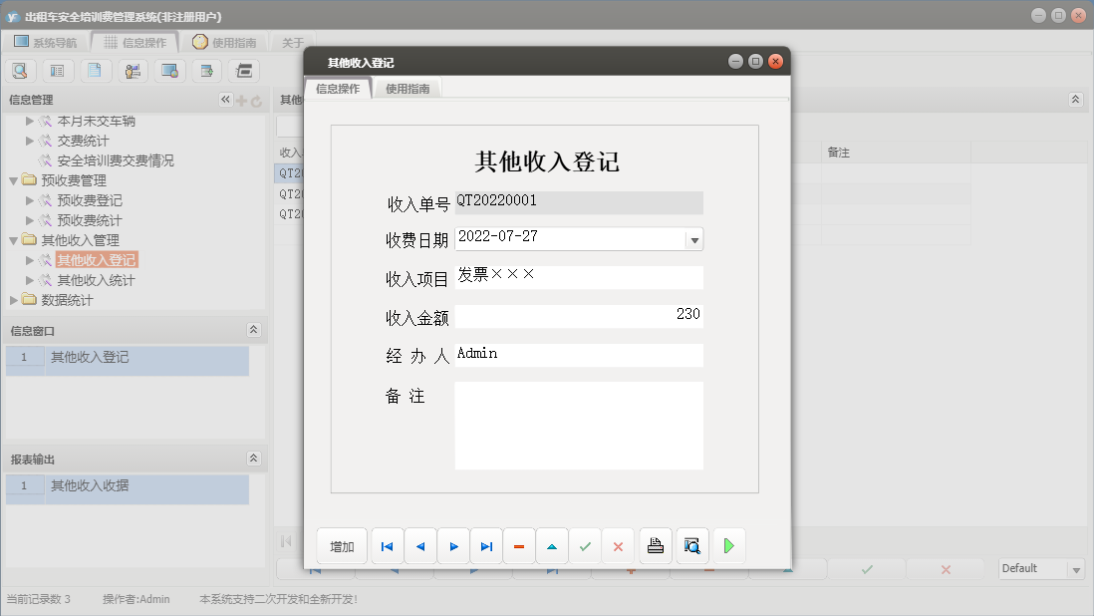Cancel changes with the red X icon
The height and width of the screenshot is (616, 1094).
coord(618,545)
